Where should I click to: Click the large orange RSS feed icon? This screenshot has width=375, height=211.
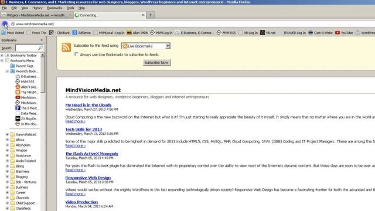66,47
